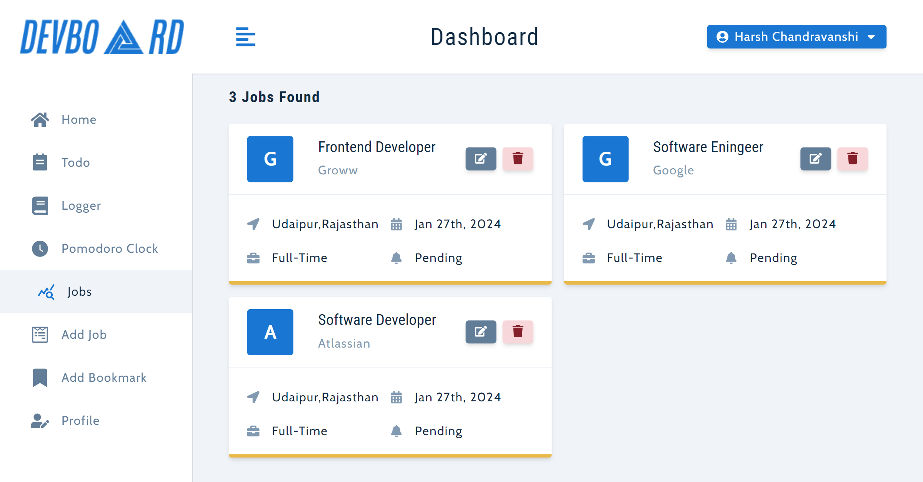Click the user avatar icon in profile button

pos(722,37)
